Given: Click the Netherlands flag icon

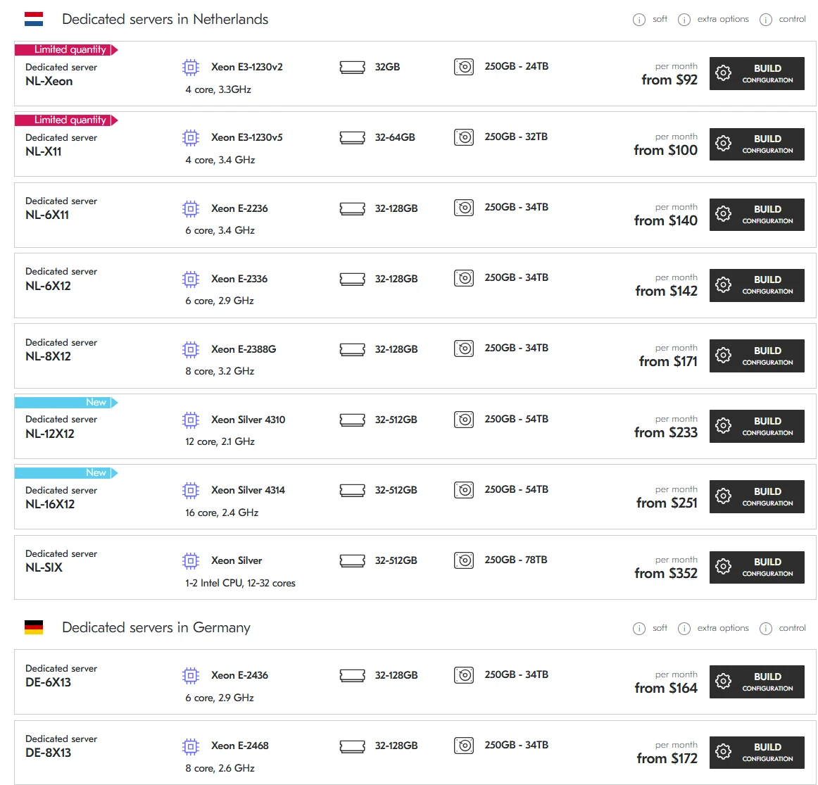Looking at the screenshot, I should coord(34,19).
